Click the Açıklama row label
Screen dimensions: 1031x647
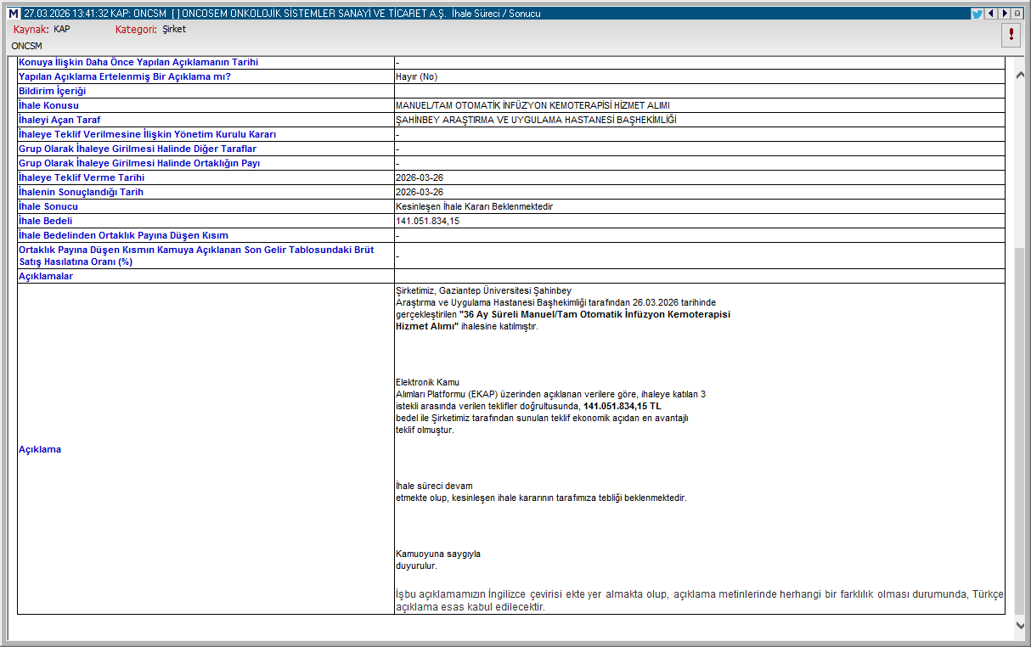[40, 449]
